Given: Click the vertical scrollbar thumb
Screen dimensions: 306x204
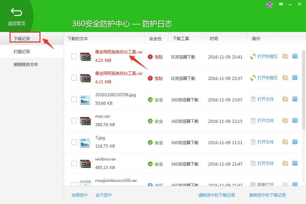Looking at the screenshot, I should (304, 88).
